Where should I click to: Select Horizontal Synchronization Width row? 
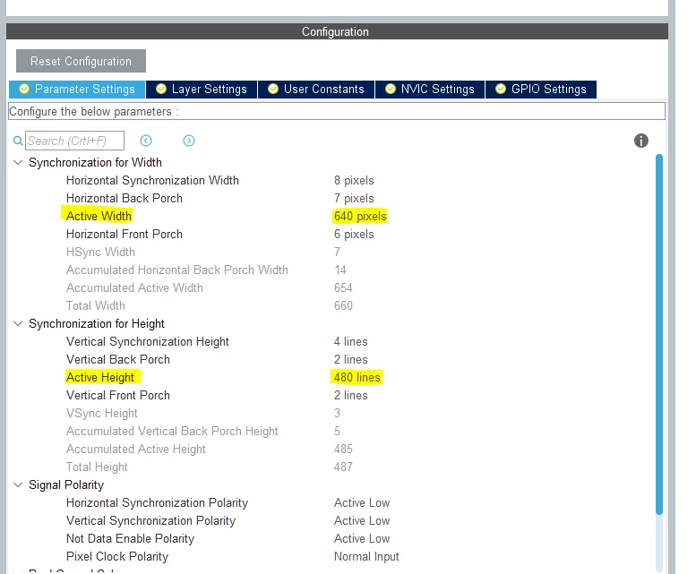pos(152,181)
